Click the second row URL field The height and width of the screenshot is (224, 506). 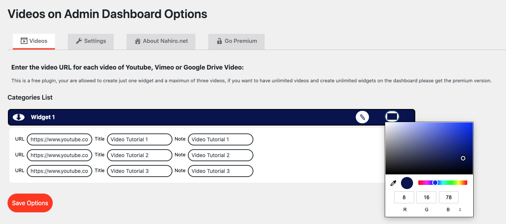[59, 155]
